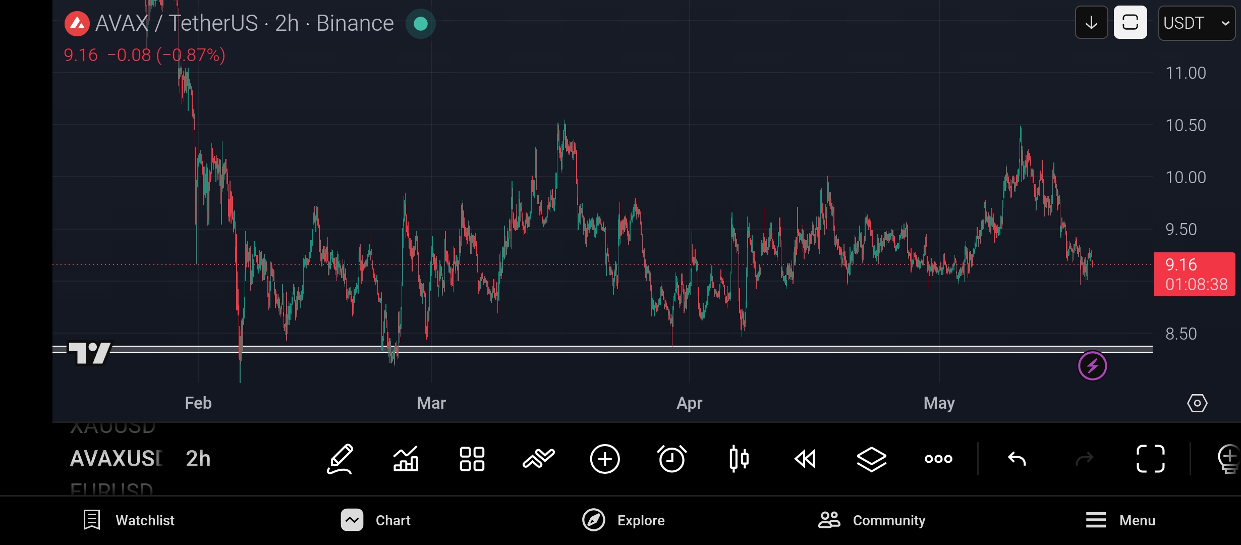Screen dimensions: 1241x545
Task: Open the Explore tab
Action: [x=624, y=520]
